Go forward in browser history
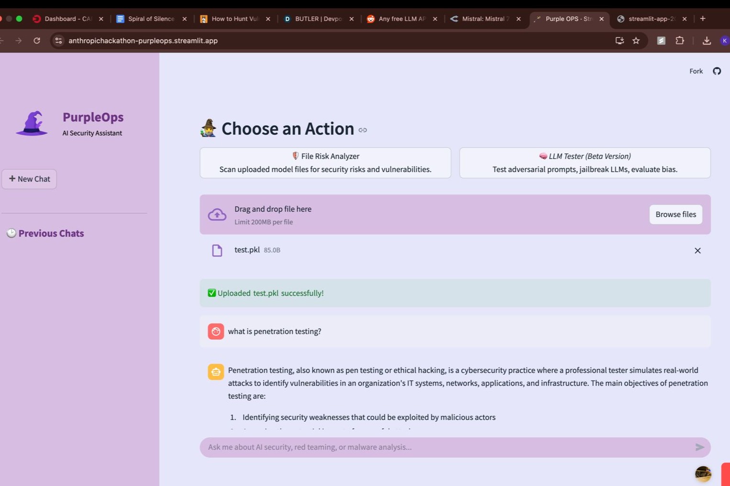Image resolution: width=730 pixels, height=486 pixels. click(18, 41)
